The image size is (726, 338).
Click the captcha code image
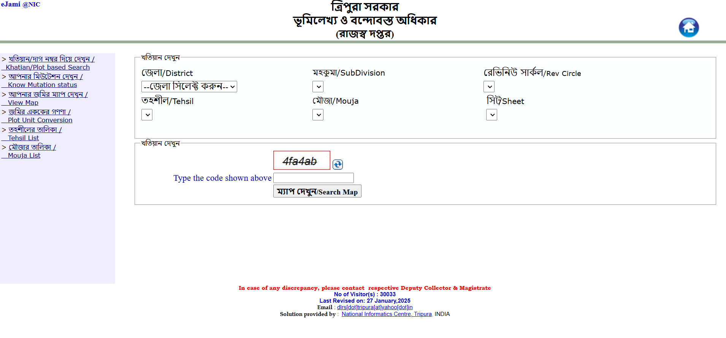pyautogui.click(x=301, y=161)
